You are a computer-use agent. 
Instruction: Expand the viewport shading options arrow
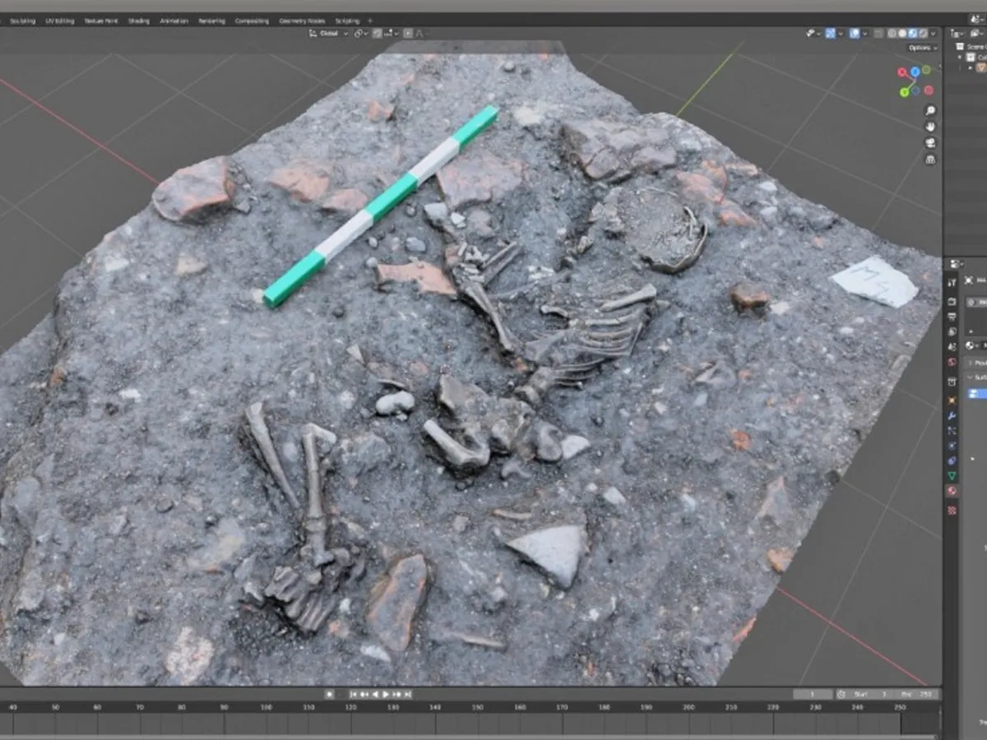coord(933,33)
